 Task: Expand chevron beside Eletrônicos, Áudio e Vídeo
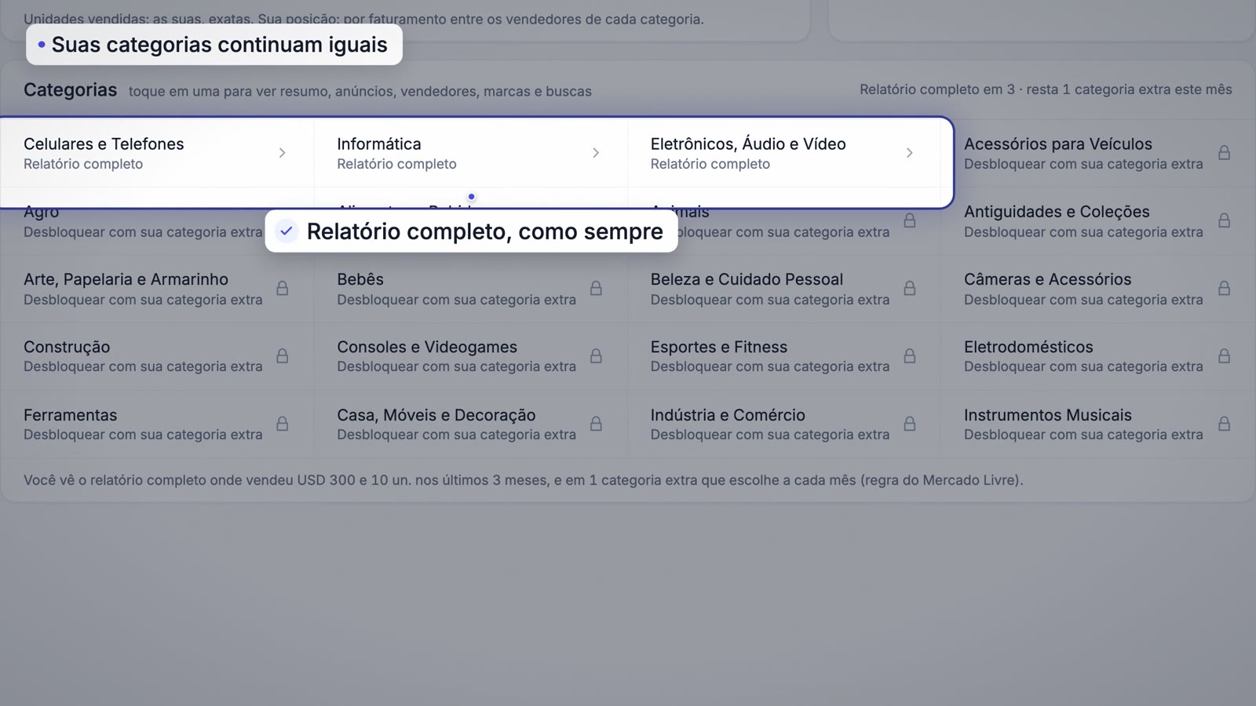pos(909,153)
